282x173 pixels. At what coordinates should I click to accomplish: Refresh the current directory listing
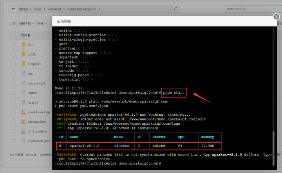(176, 9)
